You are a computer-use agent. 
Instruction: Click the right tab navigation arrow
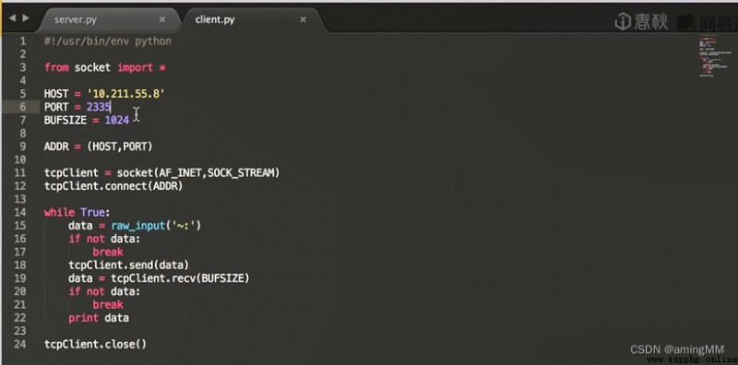click(26, 18)
